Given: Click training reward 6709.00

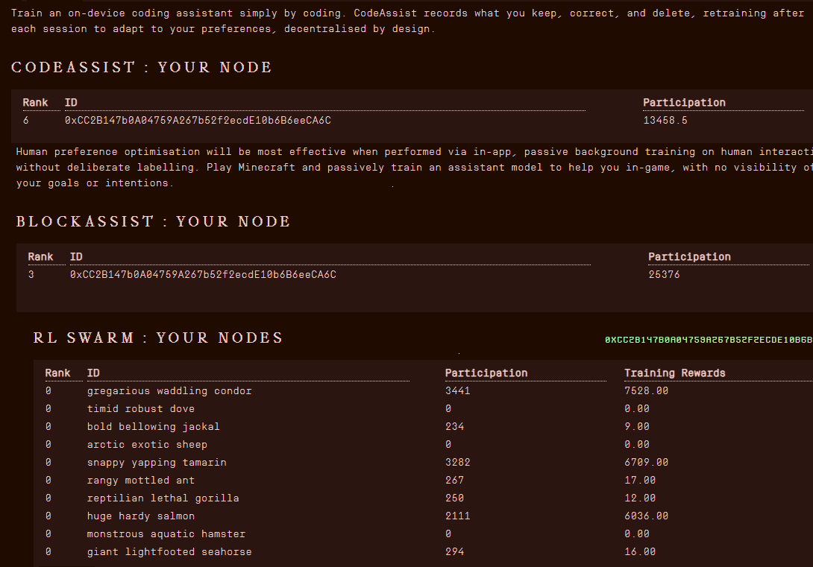Looking at the screenshot, I should [646, 463].
